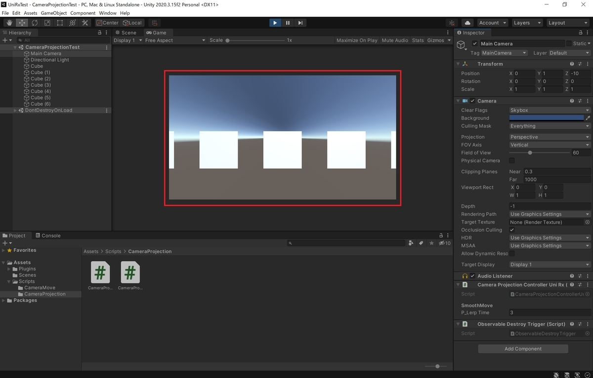
Task: Open Transform component help icon
Action: coord(572,64)
